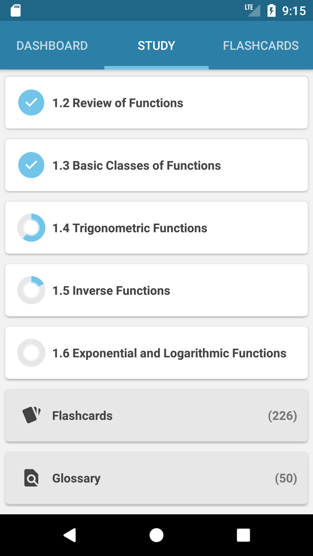The width and height of the screenshot is (313, 556).
Task: Open the Glossary with 50 terms
Action: point(156,478)
